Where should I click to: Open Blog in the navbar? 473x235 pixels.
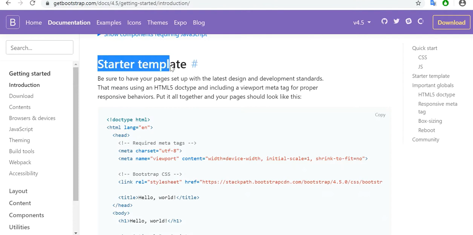click(x=199, y=23)
